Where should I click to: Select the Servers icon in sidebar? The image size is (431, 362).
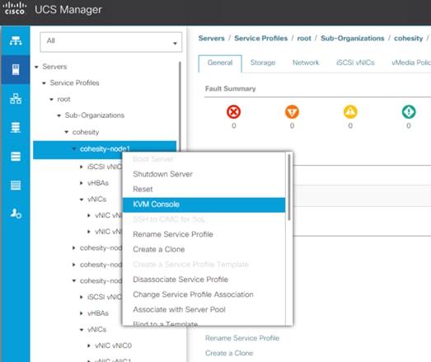pyautogui.click(x=16, y=69)
